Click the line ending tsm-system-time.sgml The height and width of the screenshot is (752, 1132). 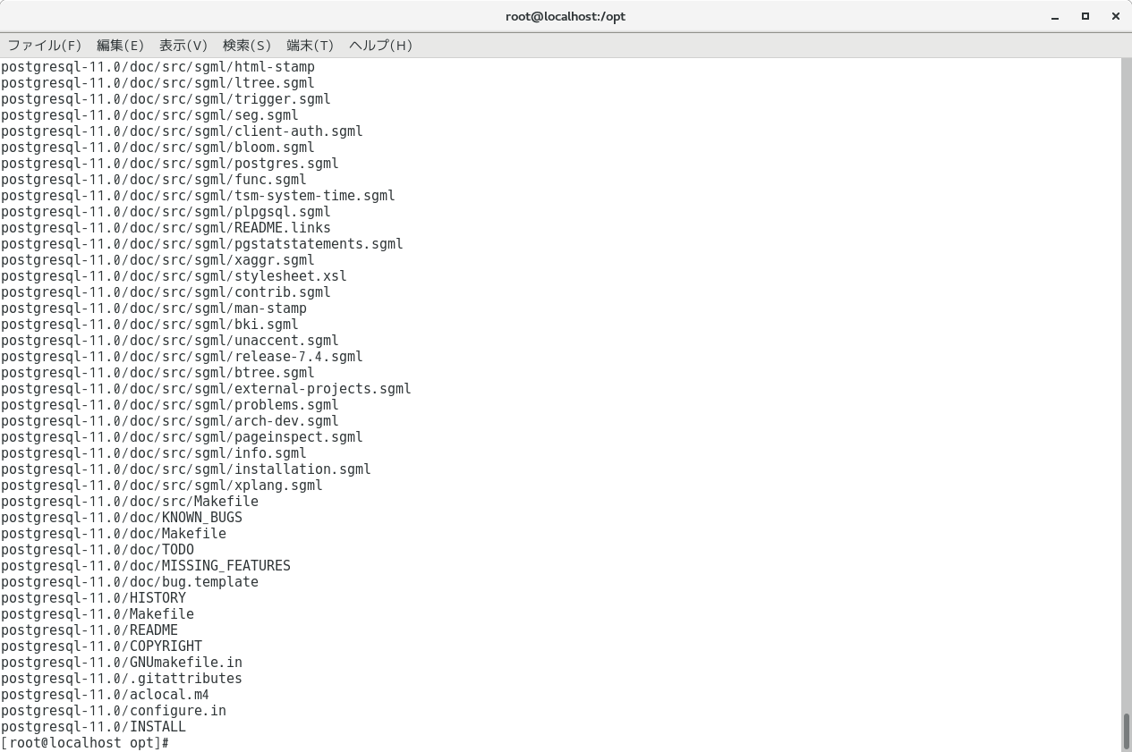199,196
